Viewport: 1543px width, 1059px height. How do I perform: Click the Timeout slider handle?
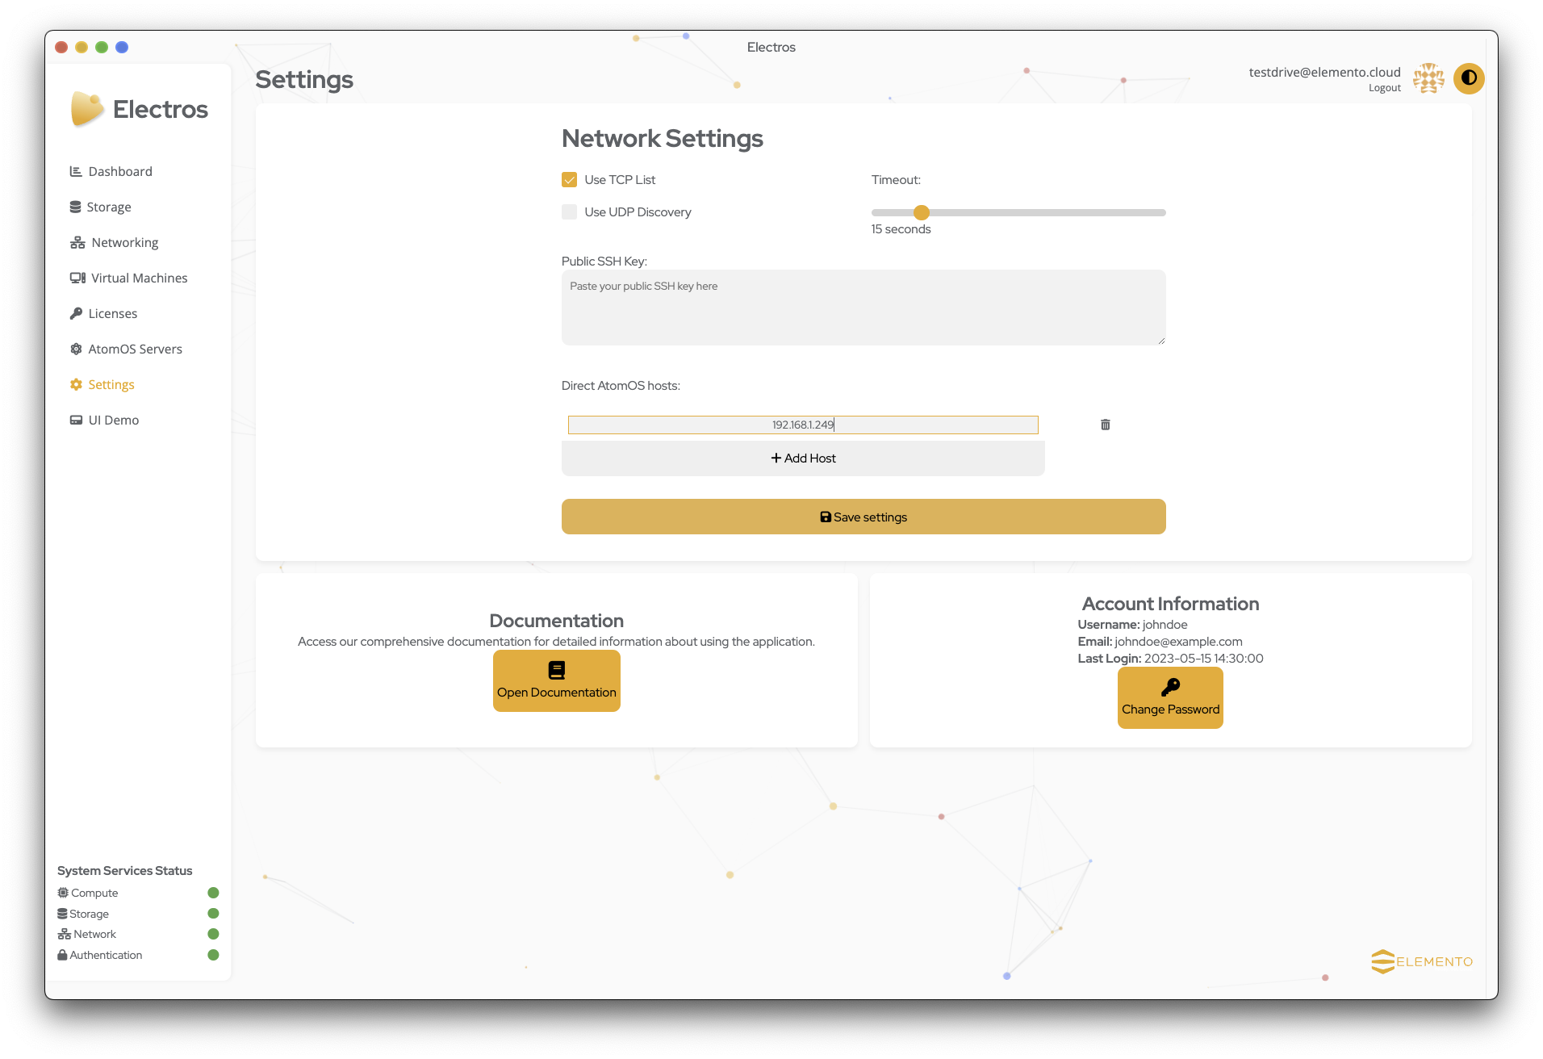[x=922, y=212]
